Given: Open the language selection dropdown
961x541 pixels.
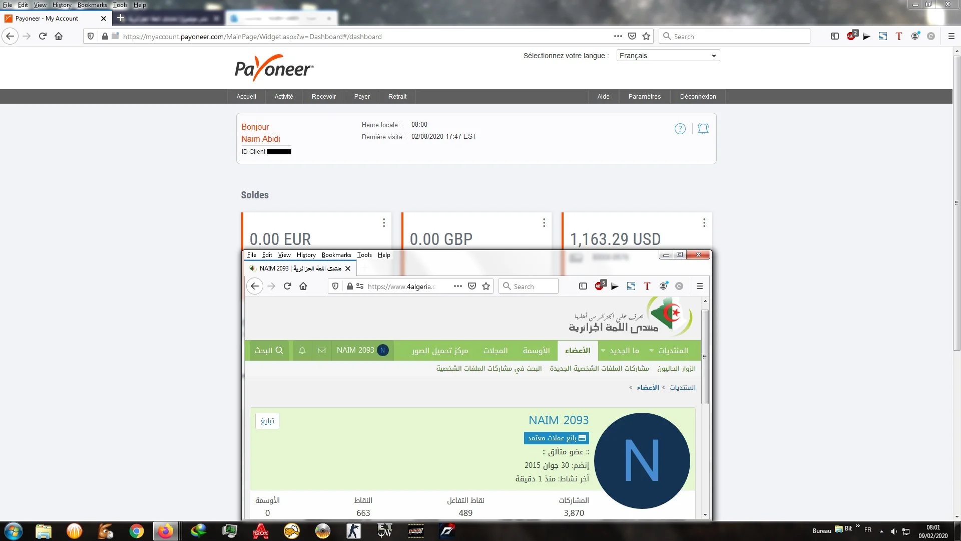Looking at the screenshot, I should tap(668, 56).
